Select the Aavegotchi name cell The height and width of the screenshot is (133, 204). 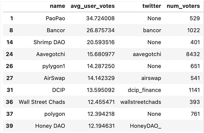click(x=50, y=54)
